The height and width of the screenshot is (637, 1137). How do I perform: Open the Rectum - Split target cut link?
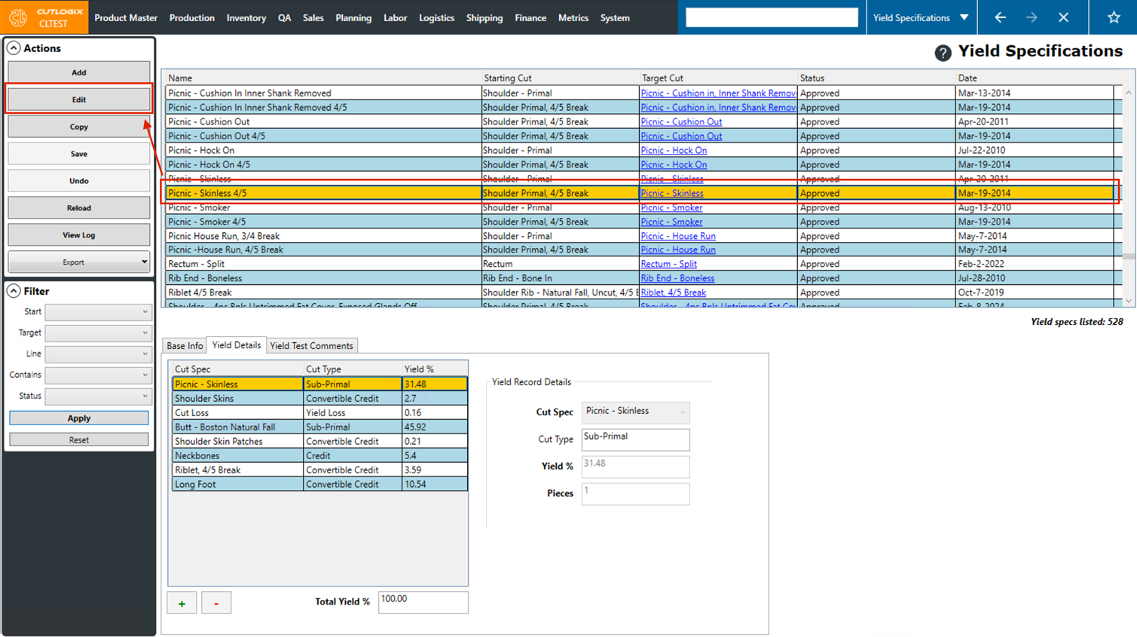click(668, 264)
